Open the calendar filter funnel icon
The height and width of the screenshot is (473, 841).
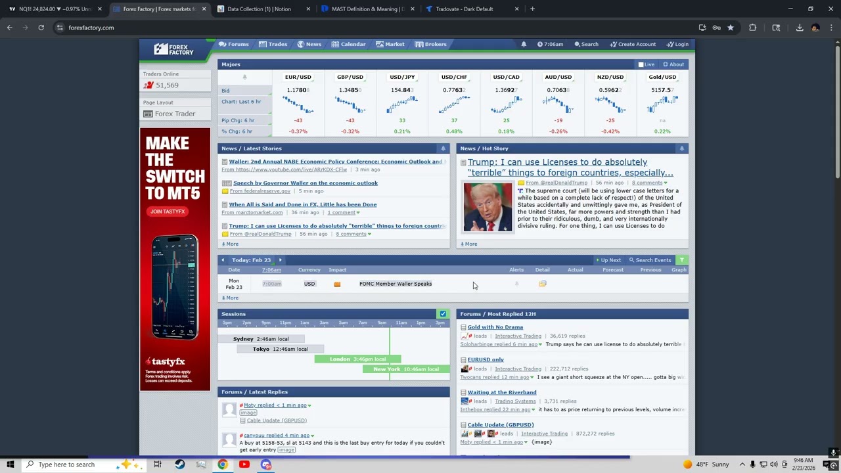pyautogui.click(x=681, y=260)
